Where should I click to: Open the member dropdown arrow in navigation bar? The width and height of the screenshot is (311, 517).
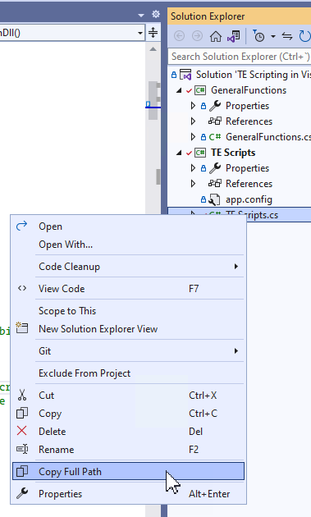tap(140, 33)
